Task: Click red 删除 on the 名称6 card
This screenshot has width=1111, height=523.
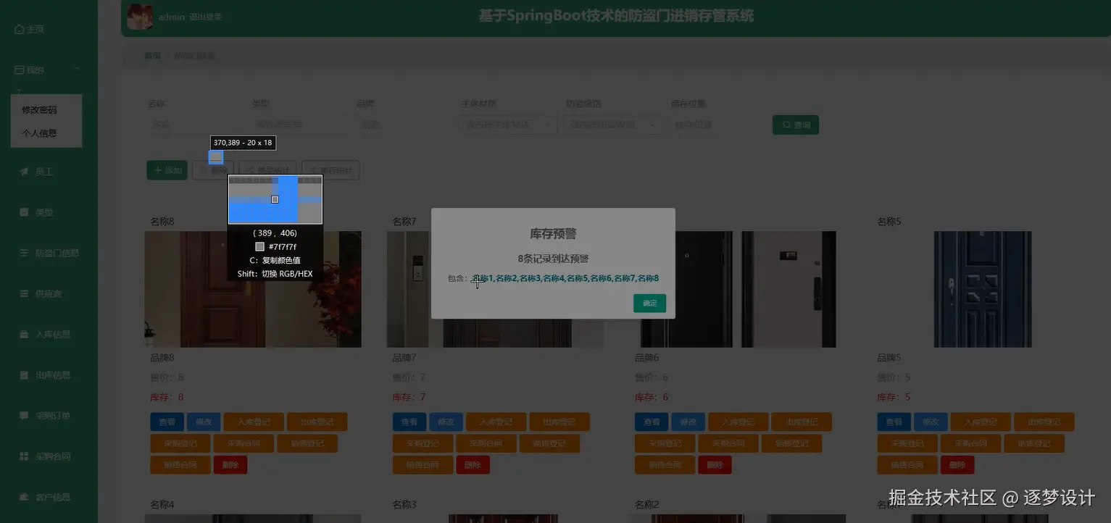Action: pyautogui.click(x=715, y=464)
